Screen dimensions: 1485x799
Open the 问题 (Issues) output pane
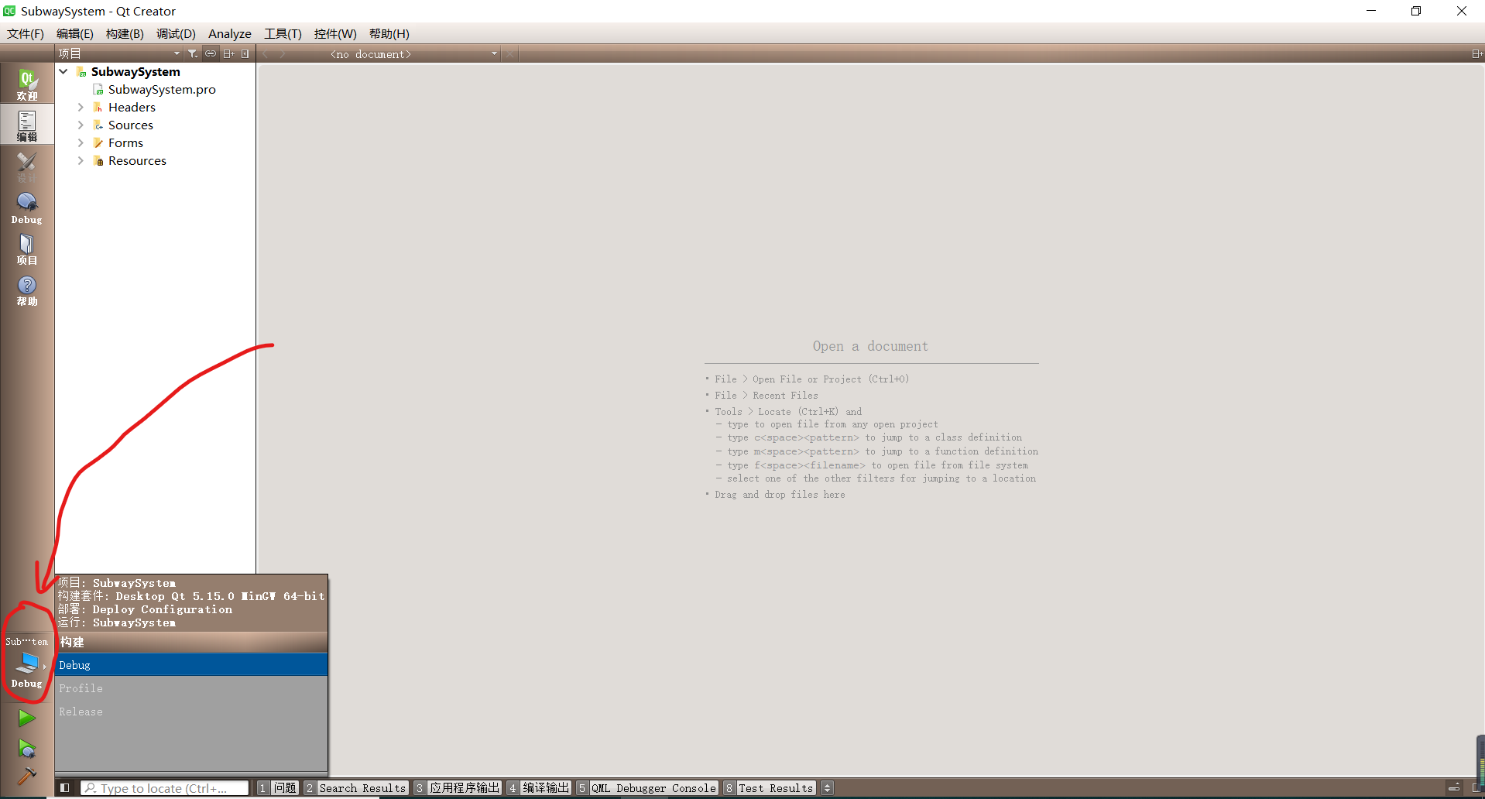(x=277, y=788)
